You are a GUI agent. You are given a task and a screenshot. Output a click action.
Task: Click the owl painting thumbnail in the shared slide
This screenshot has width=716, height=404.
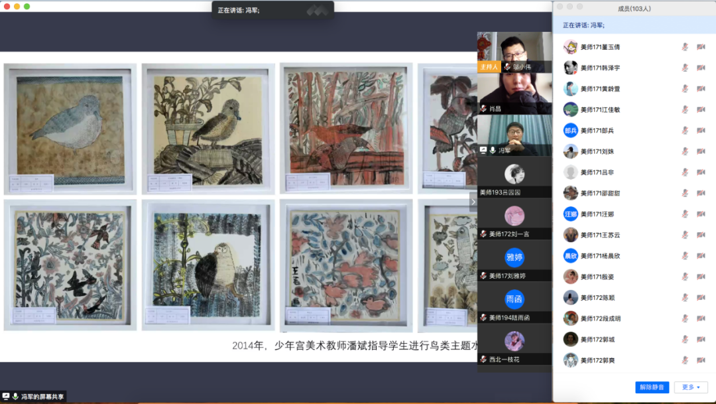(208, 264)
